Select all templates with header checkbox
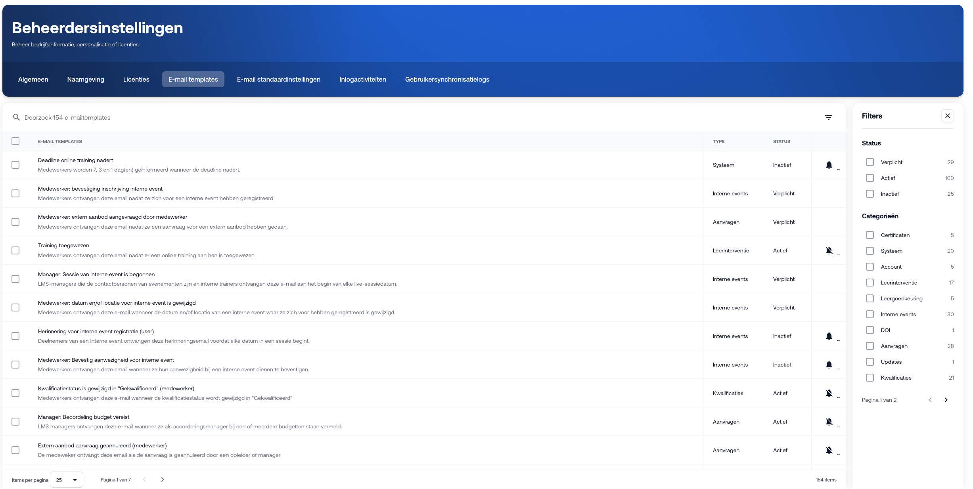This screenshot has width=973, height=489. tap(15, 141)
